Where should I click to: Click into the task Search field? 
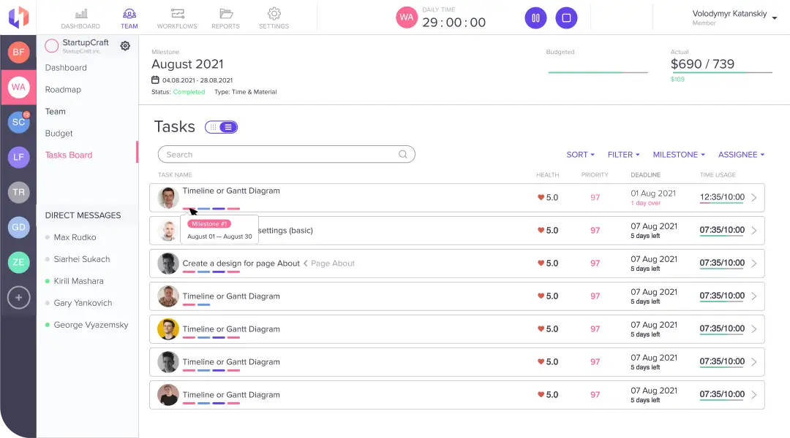pyautogui.click(x=278, y=155)
